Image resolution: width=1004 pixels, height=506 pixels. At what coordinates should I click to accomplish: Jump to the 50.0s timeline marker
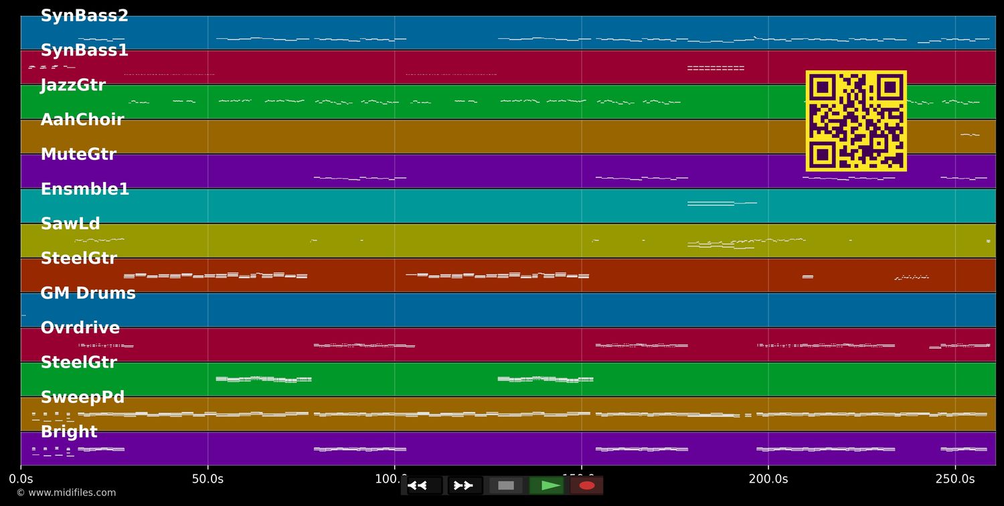[207, 479]
